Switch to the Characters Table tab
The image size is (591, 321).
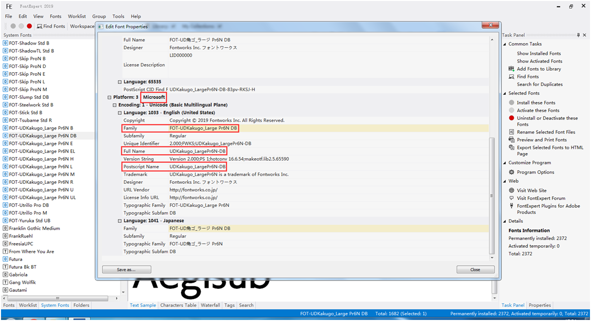179,305
